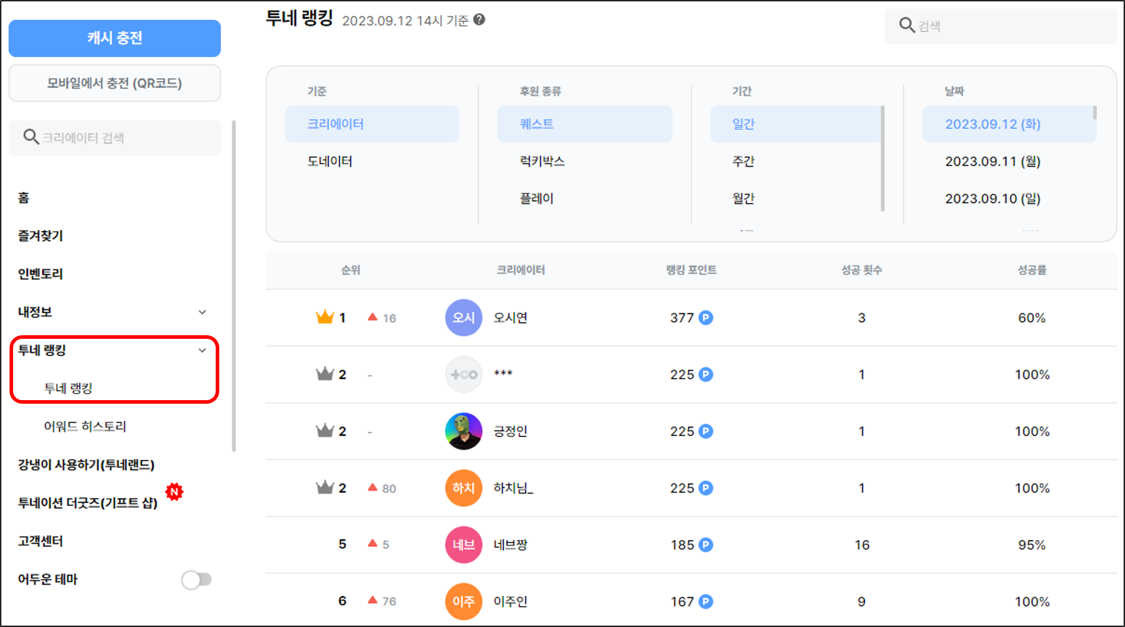Click the 날짜 list scrollbar
Screen dimensions: 1125x627
click(x=1095, y=113)
